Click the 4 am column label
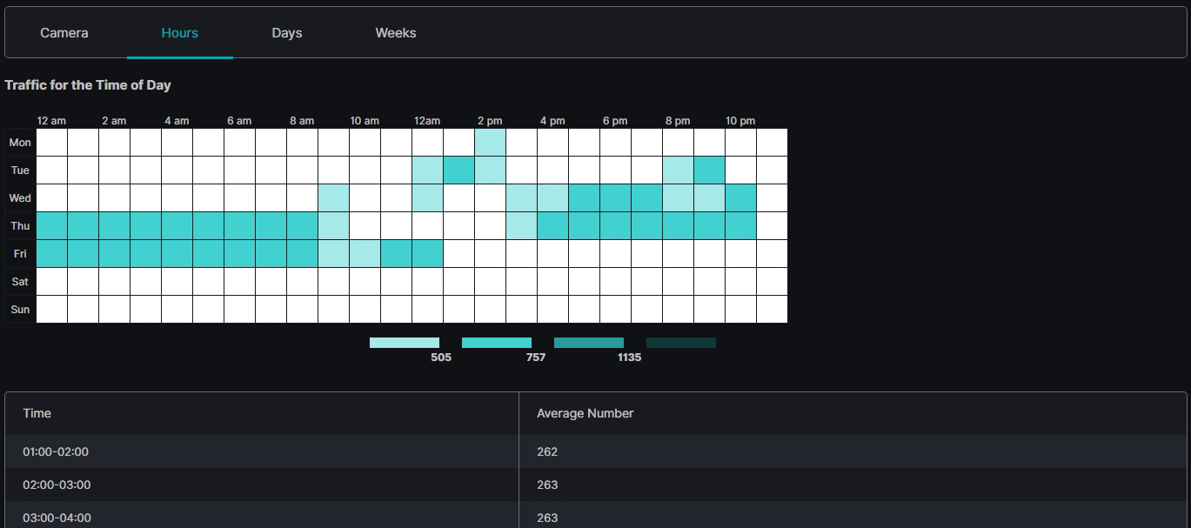This screenshot has width=1191, height=528. click(x=177, y=121)
